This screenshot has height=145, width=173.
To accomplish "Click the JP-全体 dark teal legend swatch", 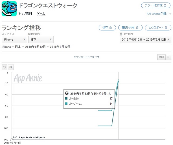I will point(66,98).
